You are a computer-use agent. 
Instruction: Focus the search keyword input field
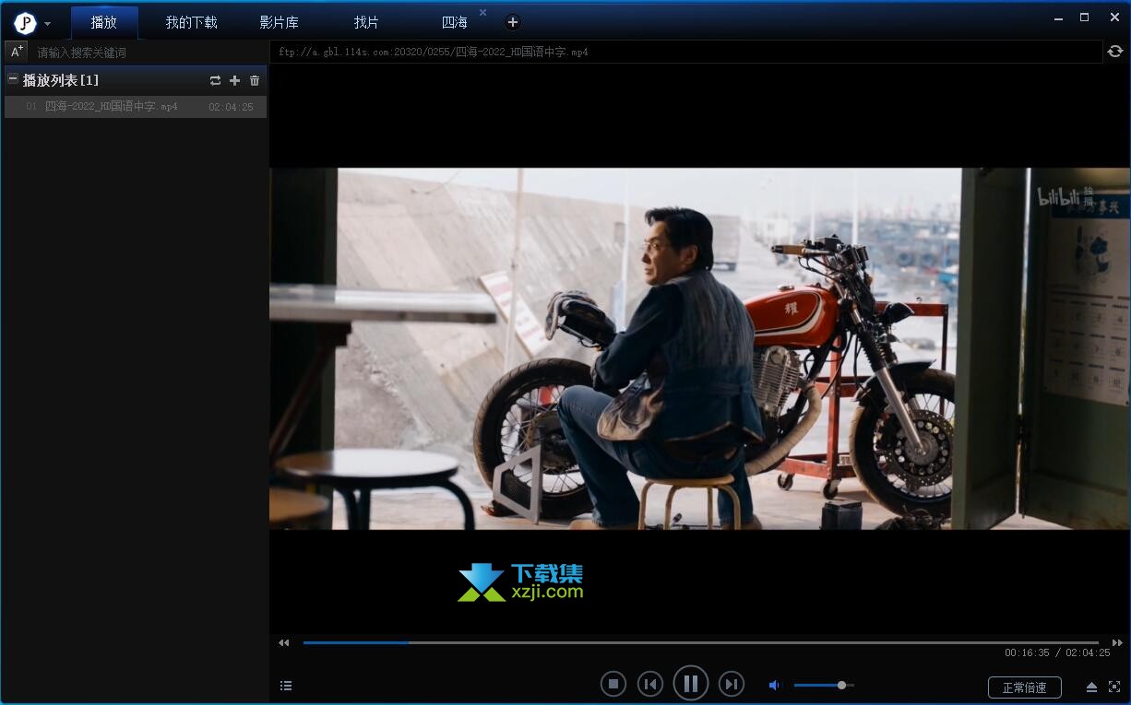pyautogui.click(x=148, y=53)
